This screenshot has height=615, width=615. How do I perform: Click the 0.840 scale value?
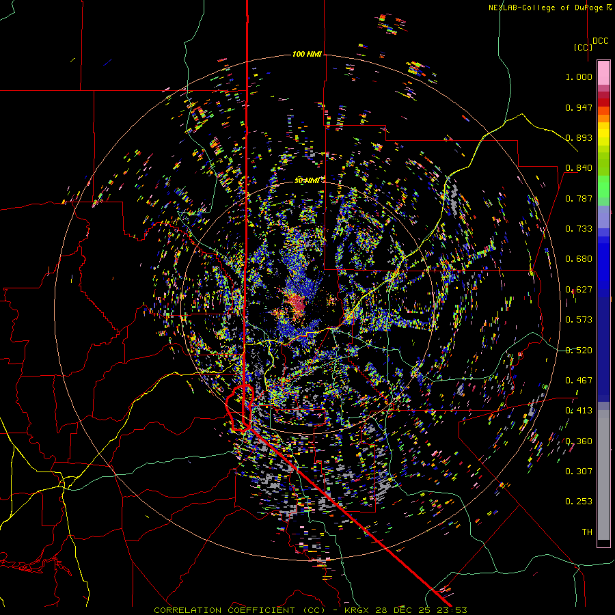pos(579,168)
